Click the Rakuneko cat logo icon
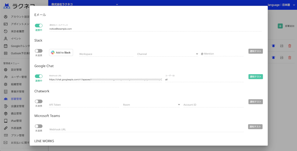 click(x=7, y=6)
